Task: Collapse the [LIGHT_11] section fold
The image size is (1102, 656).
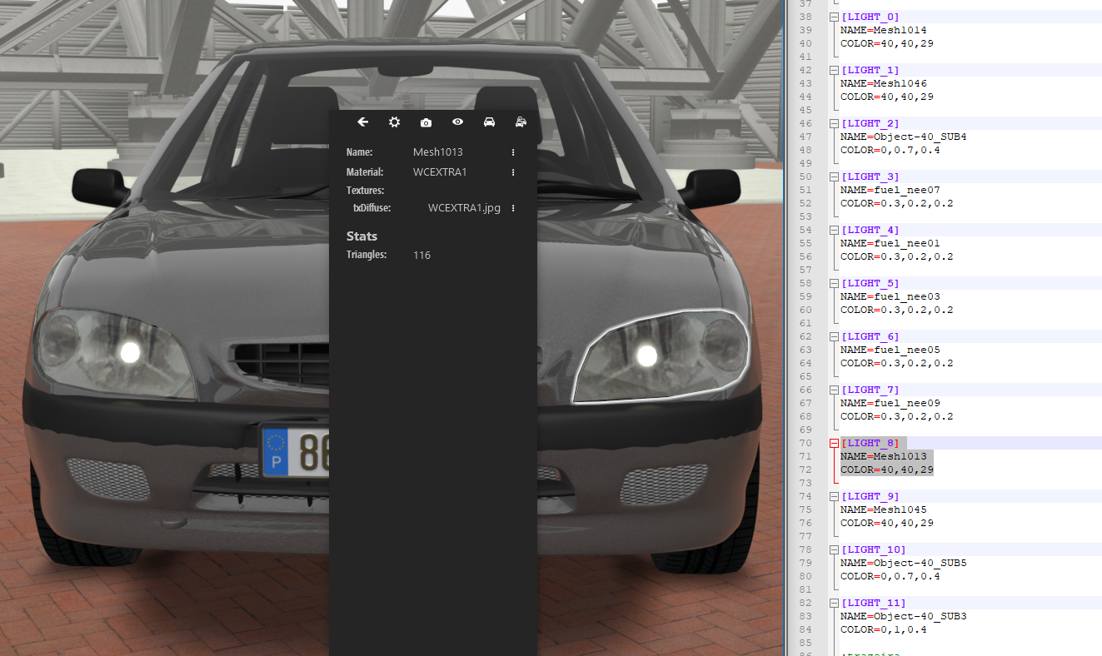Action: pyautogui.click(x=835, y=603)
